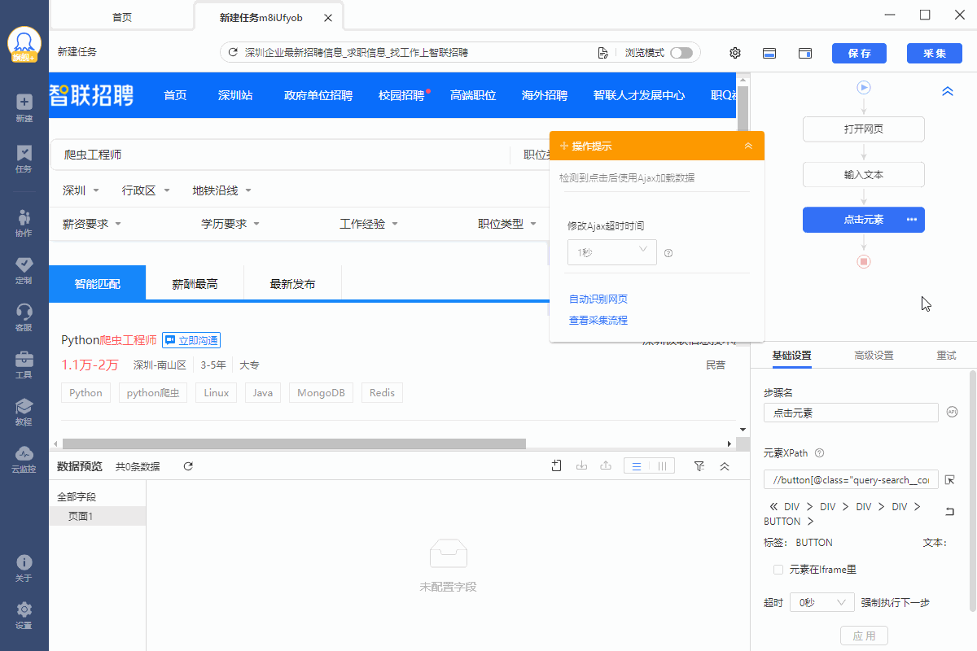The width and height of the screenshot is (977, 651).
Task: Click the 保存 save button
Action: pos(859,53)
